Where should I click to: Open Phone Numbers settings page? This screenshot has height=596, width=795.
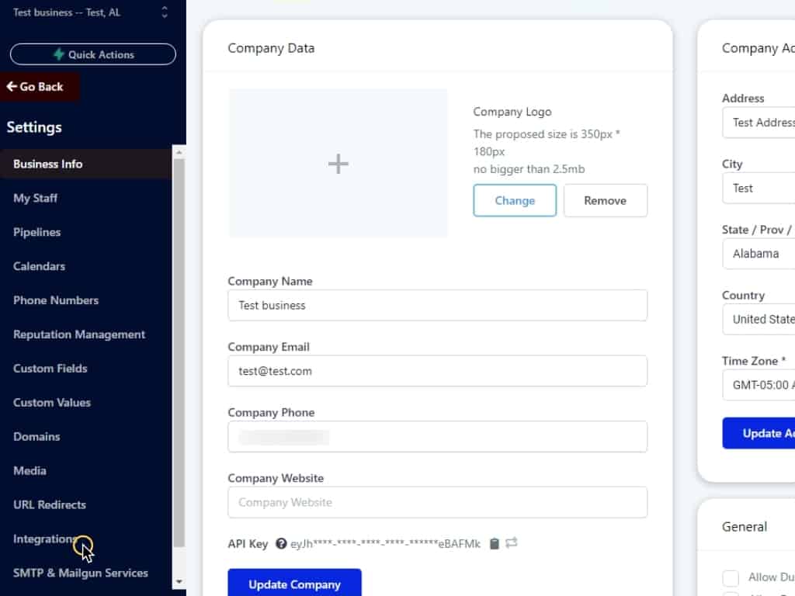[56, 300]
